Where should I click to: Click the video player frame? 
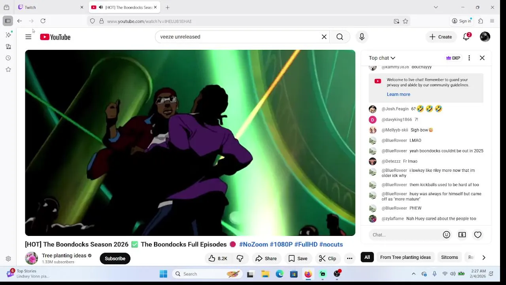[x=190, y=143]
